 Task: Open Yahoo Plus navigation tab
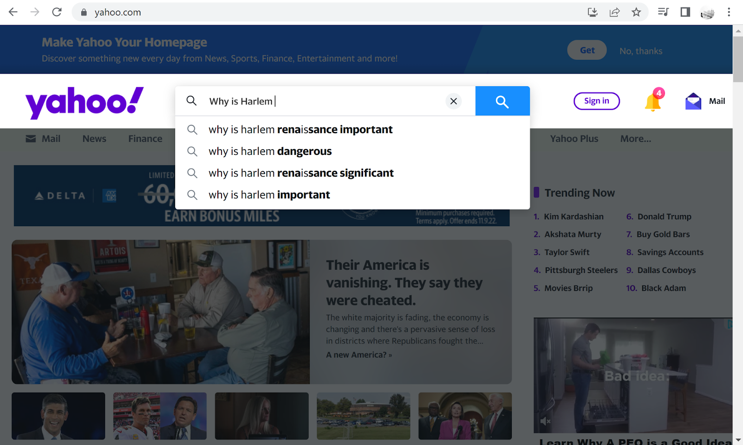click(x=574, y=139)
